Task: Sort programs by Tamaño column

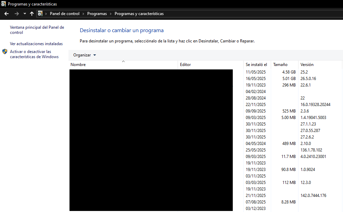Action: point(280,65)
